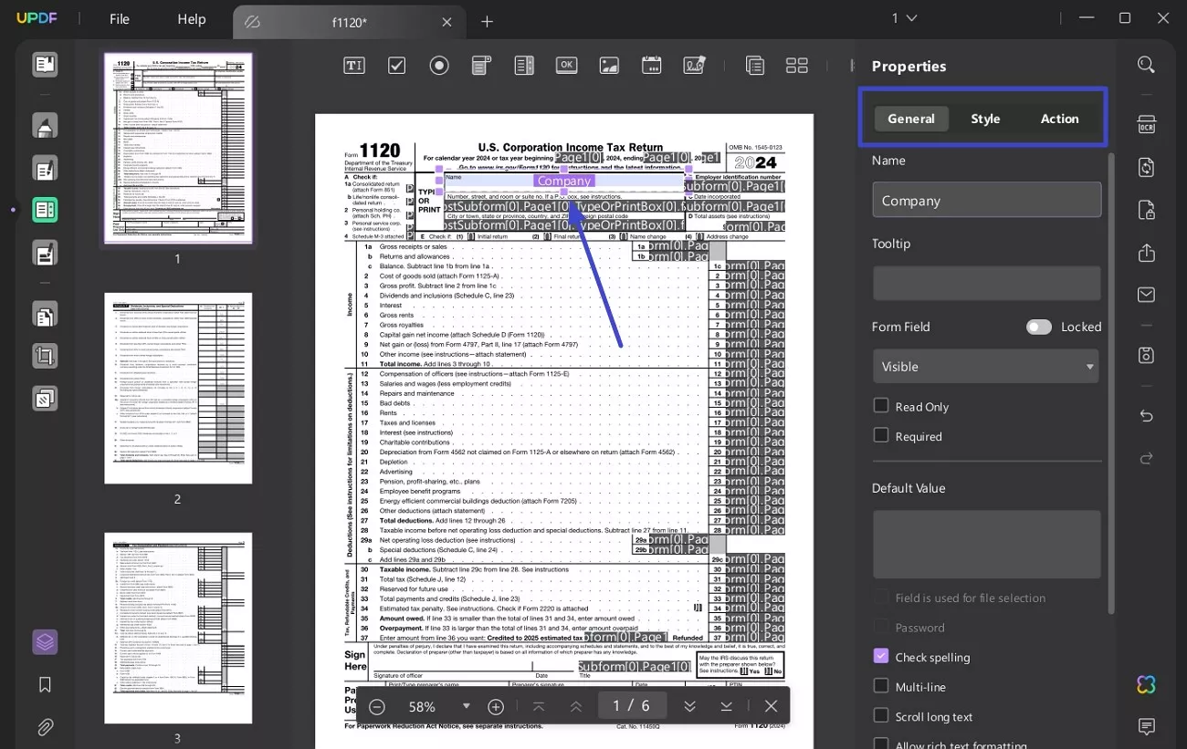Switch to the Action properties tab

(x=1060, y=119)
